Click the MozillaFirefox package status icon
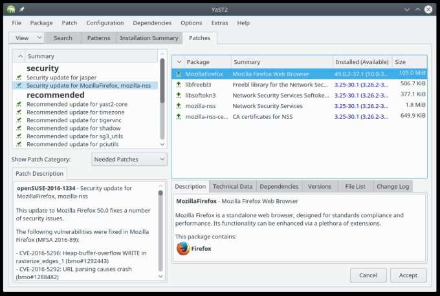This screenshot has height=296, width=440. [x=179, y=74]
